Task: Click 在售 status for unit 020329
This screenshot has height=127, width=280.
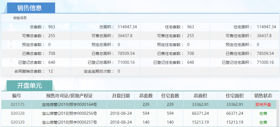Action: click(x=263, y=122)
